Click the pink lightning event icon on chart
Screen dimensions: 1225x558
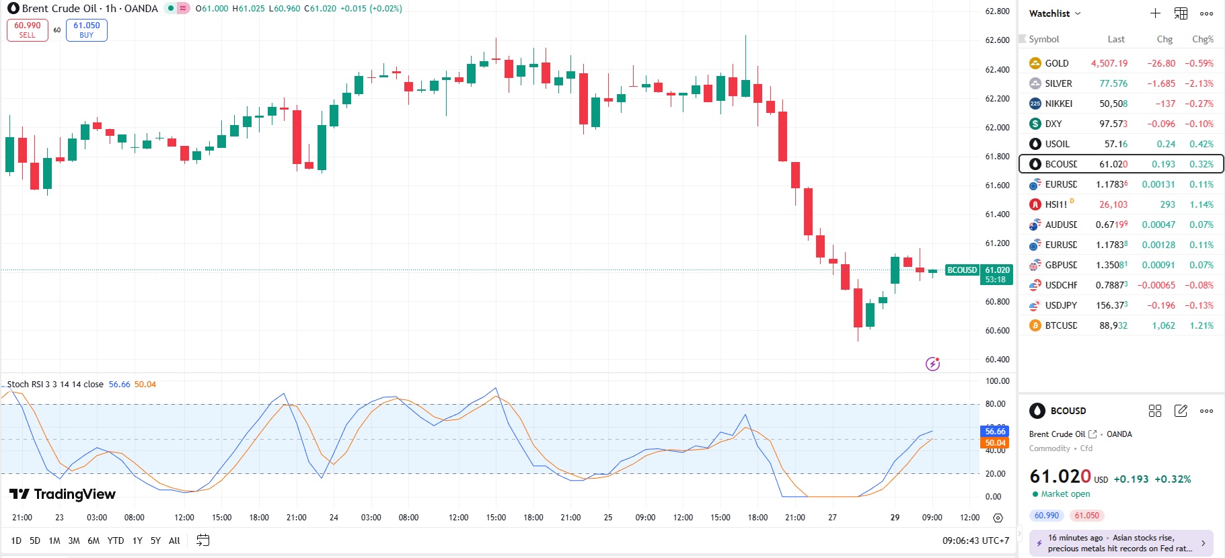point(932,364)
